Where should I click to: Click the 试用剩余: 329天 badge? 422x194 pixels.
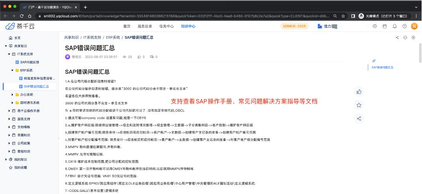click(x=294, y=27)
